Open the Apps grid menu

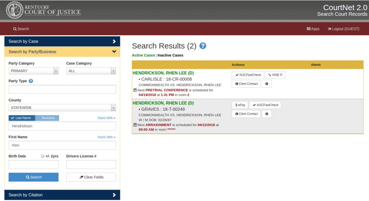[x=313, y=29]
